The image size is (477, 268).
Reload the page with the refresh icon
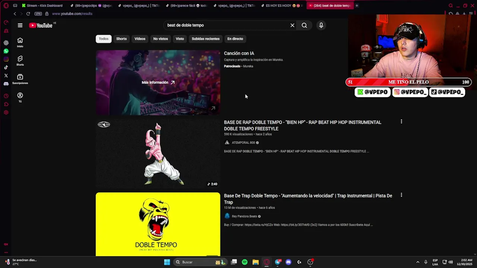point(28,14)
